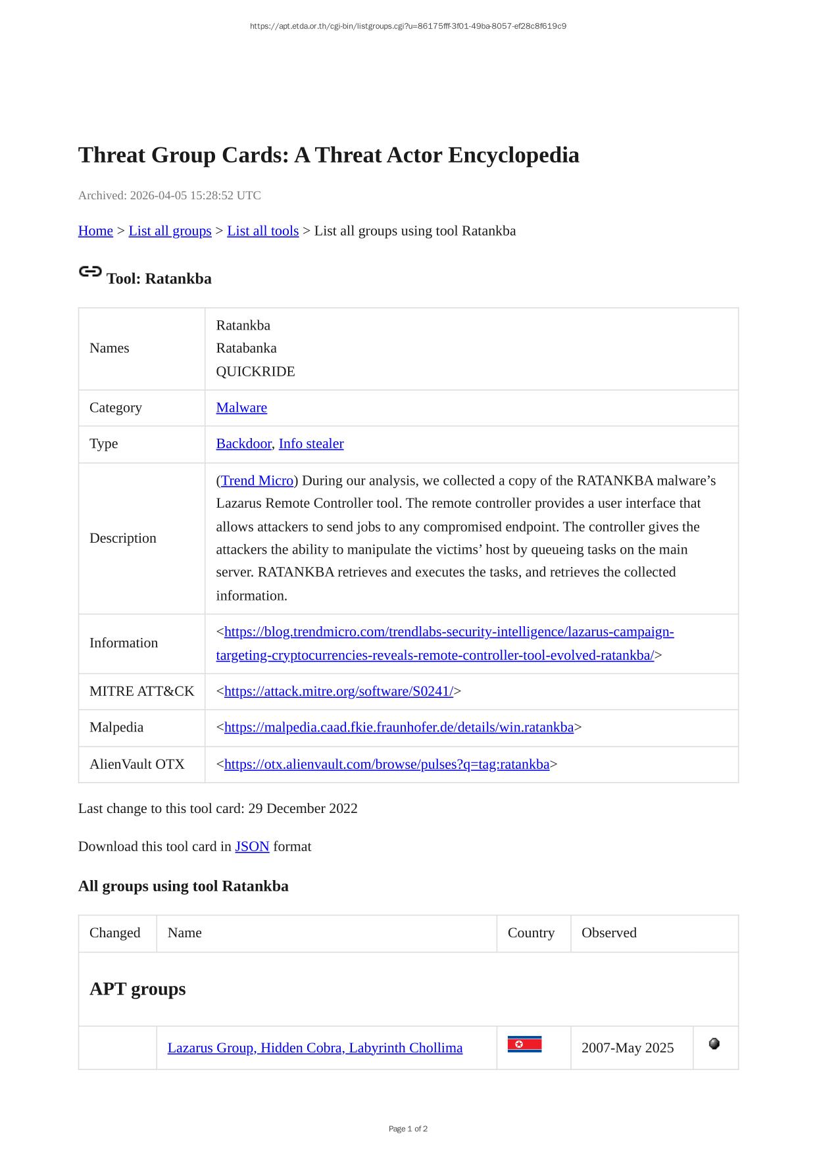Visit the MITRE ATT&CK S0241 link

click(338, 691)
